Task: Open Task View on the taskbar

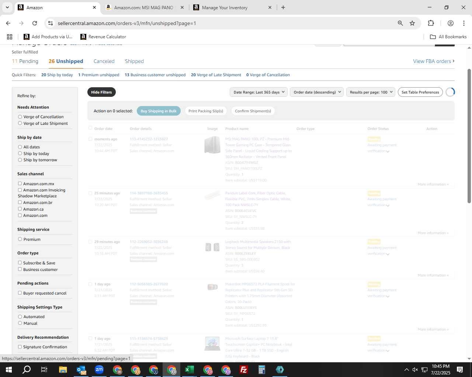Action: point(44,370)
